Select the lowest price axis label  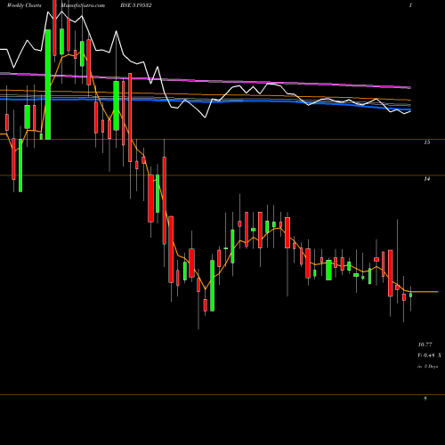click(x=425, y=399)
